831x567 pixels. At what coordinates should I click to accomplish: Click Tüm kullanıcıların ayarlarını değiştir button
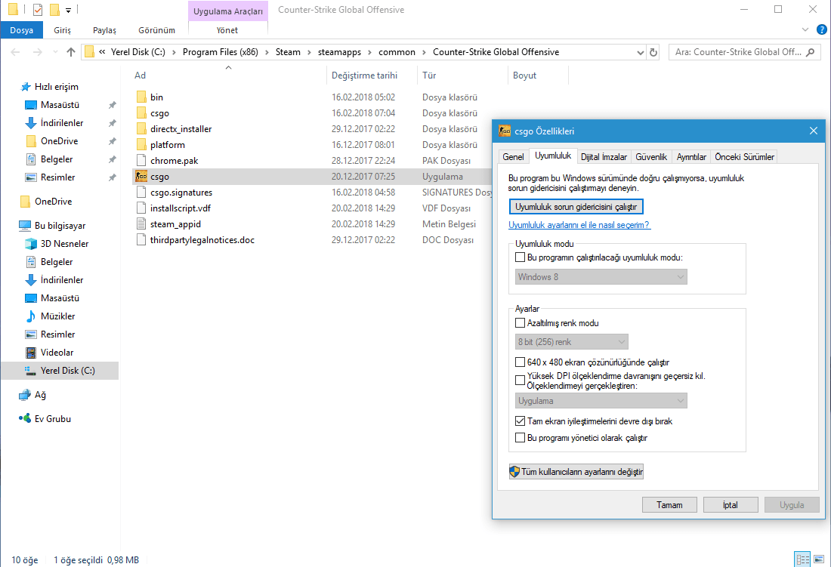click(576, 472)
